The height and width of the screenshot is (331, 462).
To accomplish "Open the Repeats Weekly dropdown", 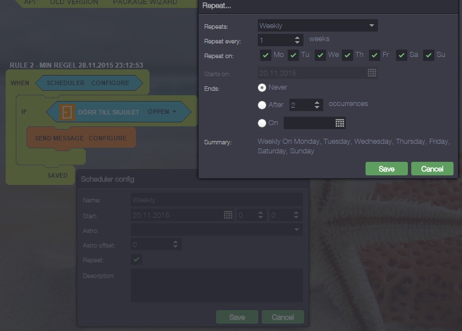I will pyautogui.click(x=318, y=25).
